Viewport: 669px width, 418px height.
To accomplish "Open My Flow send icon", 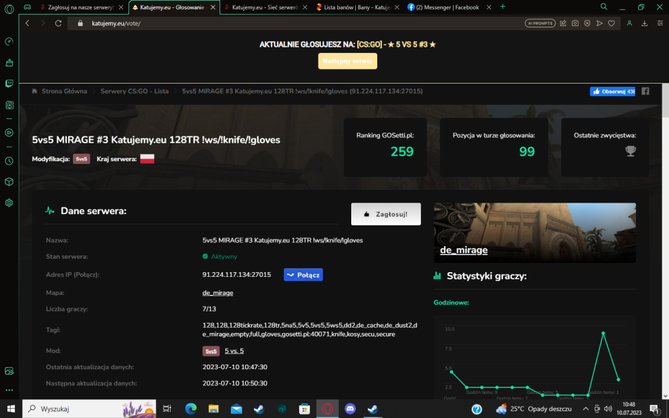I will pos(599,23).
